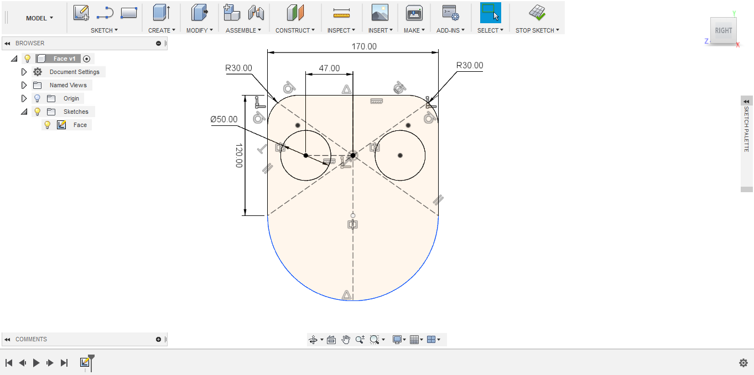The image size is (754, 375).
Task: Open the 3D Print make icon
Action: click(x=414, y=12)
